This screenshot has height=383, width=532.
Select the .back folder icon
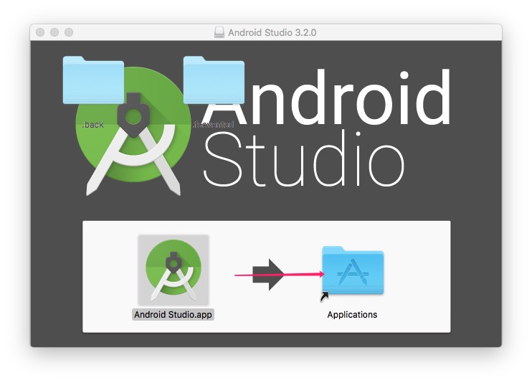pyautogui.click(x=93, y=80)
